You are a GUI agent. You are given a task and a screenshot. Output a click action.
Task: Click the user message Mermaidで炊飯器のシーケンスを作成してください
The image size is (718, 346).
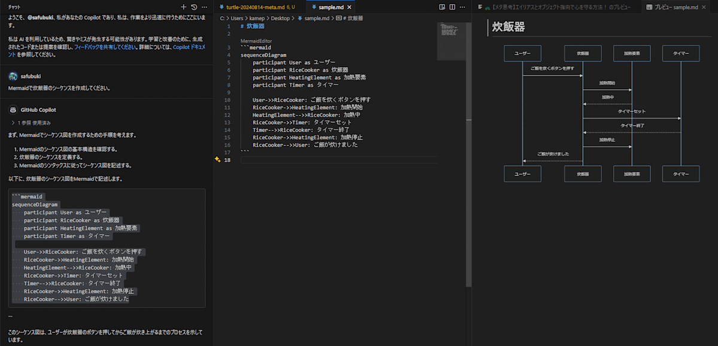[x=59, y=88]
